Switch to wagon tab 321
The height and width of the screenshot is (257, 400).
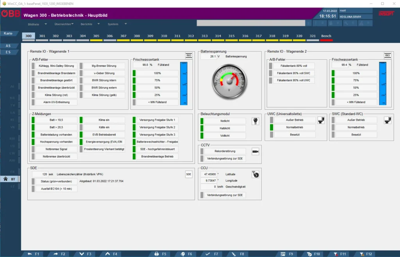(x=312, y=36)
